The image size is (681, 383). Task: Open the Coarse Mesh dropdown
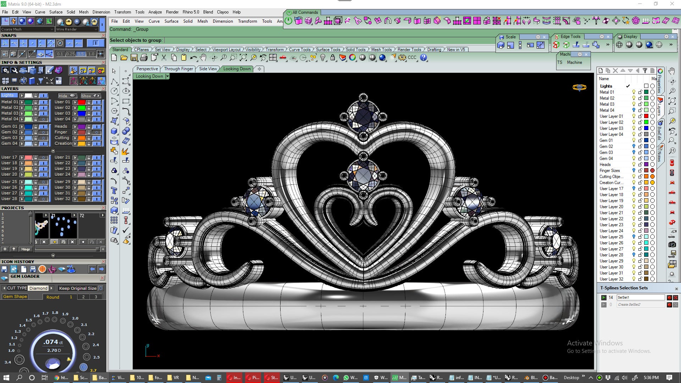pos(27,29)
